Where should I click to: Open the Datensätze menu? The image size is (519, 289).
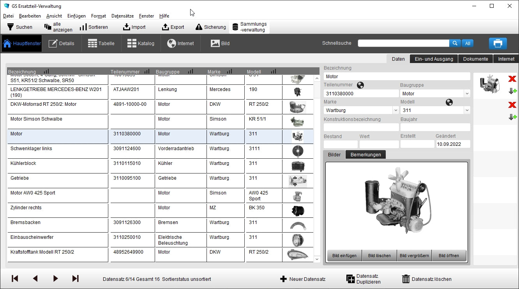pos(122,16)
